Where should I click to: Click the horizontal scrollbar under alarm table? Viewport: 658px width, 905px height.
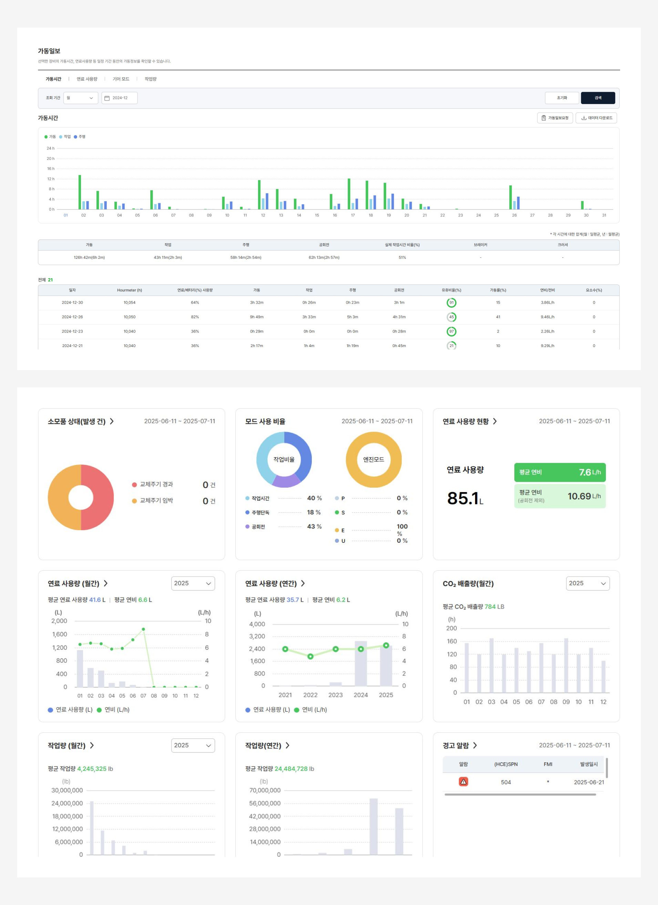520,794
